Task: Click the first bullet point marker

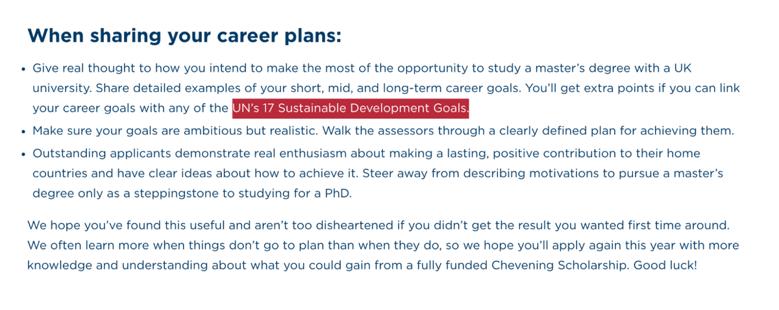Action: (x=23, y=69)
